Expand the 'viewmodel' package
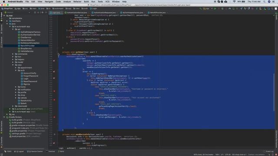The image size is (278, 156). (x=13, y=106)
